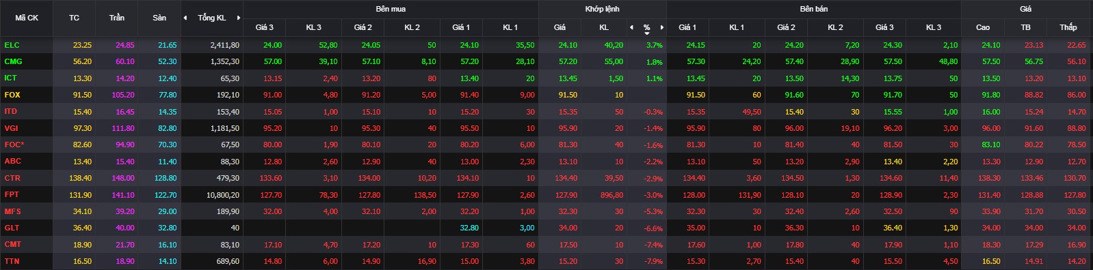Open the VGI stock symbol
Viewport: 1093px width, 270px height.
(x=12, y=128)
